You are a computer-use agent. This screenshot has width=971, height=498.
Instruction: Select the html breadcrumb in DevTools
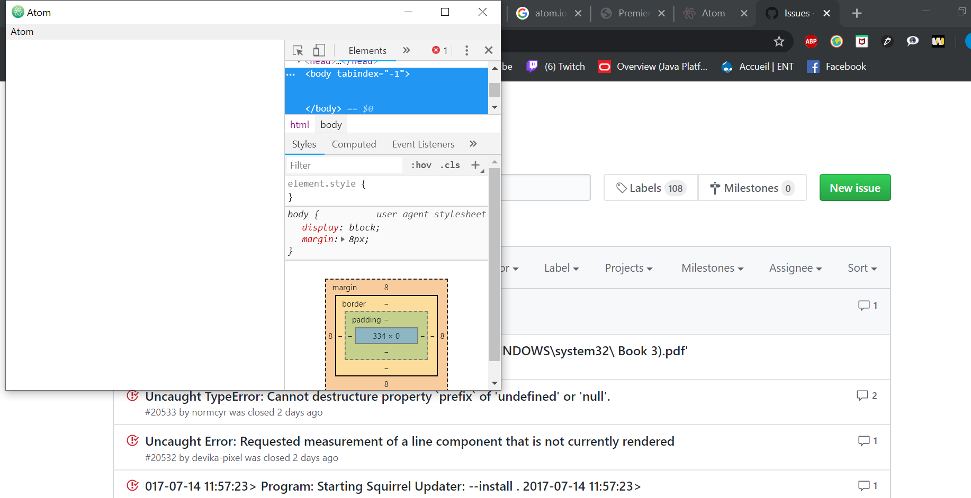[x=300, y=125]
